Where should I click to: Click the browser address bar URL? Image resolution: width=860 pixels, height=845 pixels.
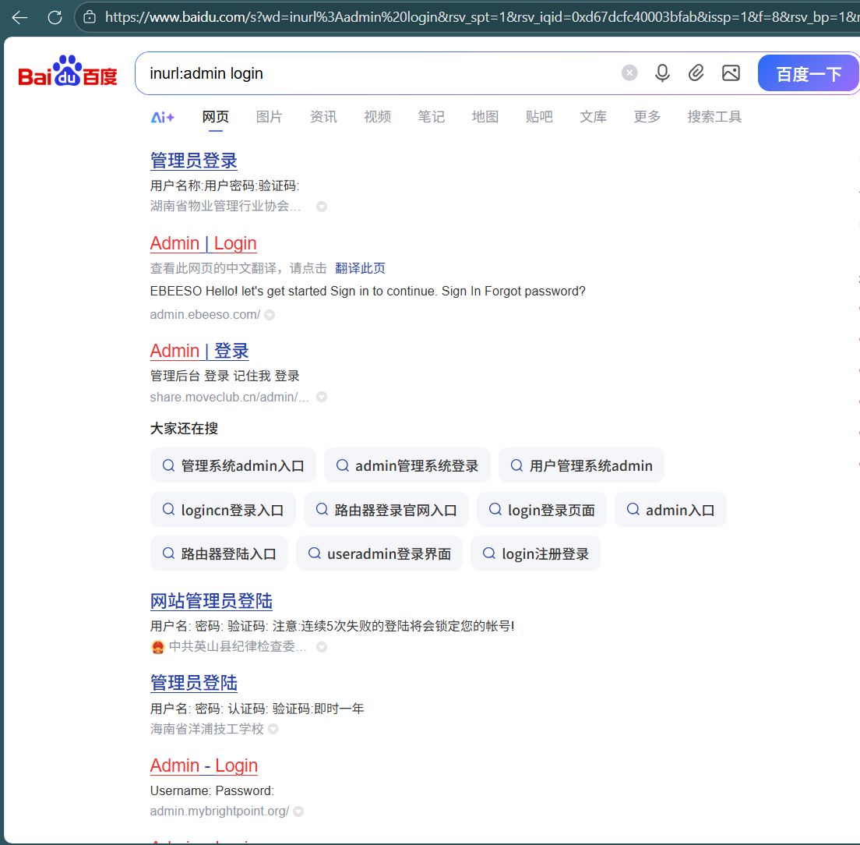coord(483,18)
